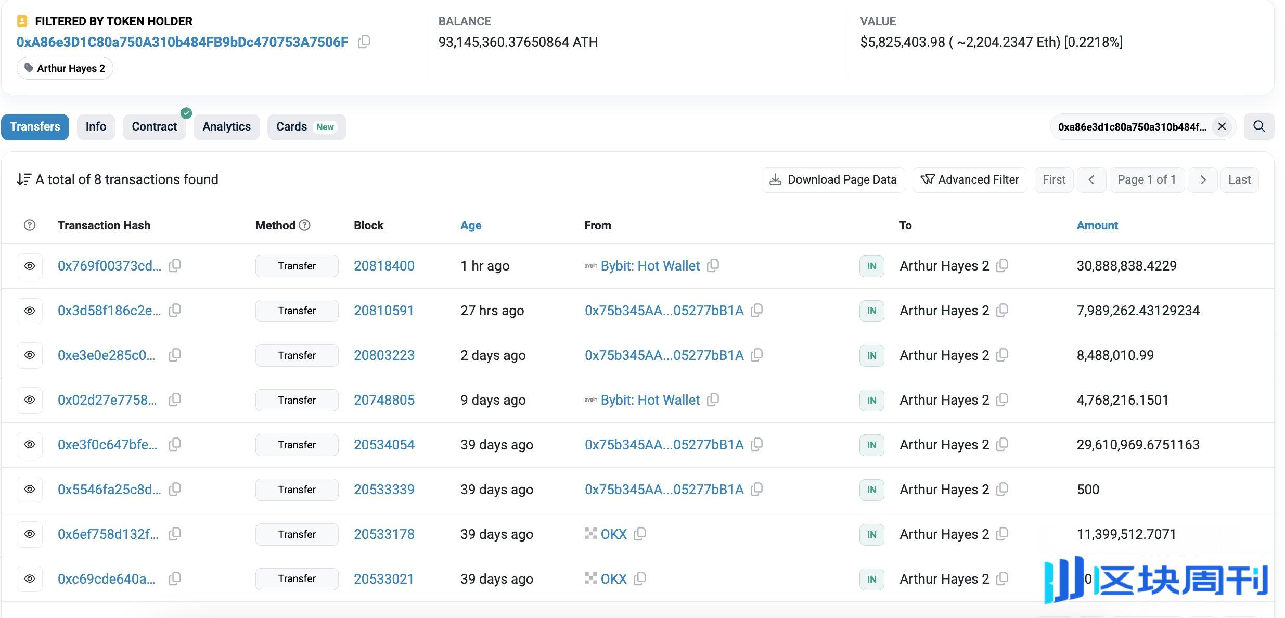Copy transaction hash 0x5546fa25c8d
This screenshot has height=618, width=1285.
click(x=175, y=489)
